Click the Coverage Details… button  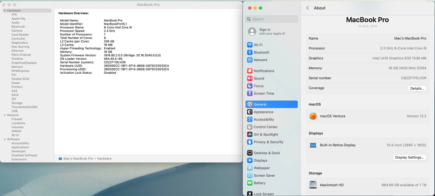click(417, 89)
